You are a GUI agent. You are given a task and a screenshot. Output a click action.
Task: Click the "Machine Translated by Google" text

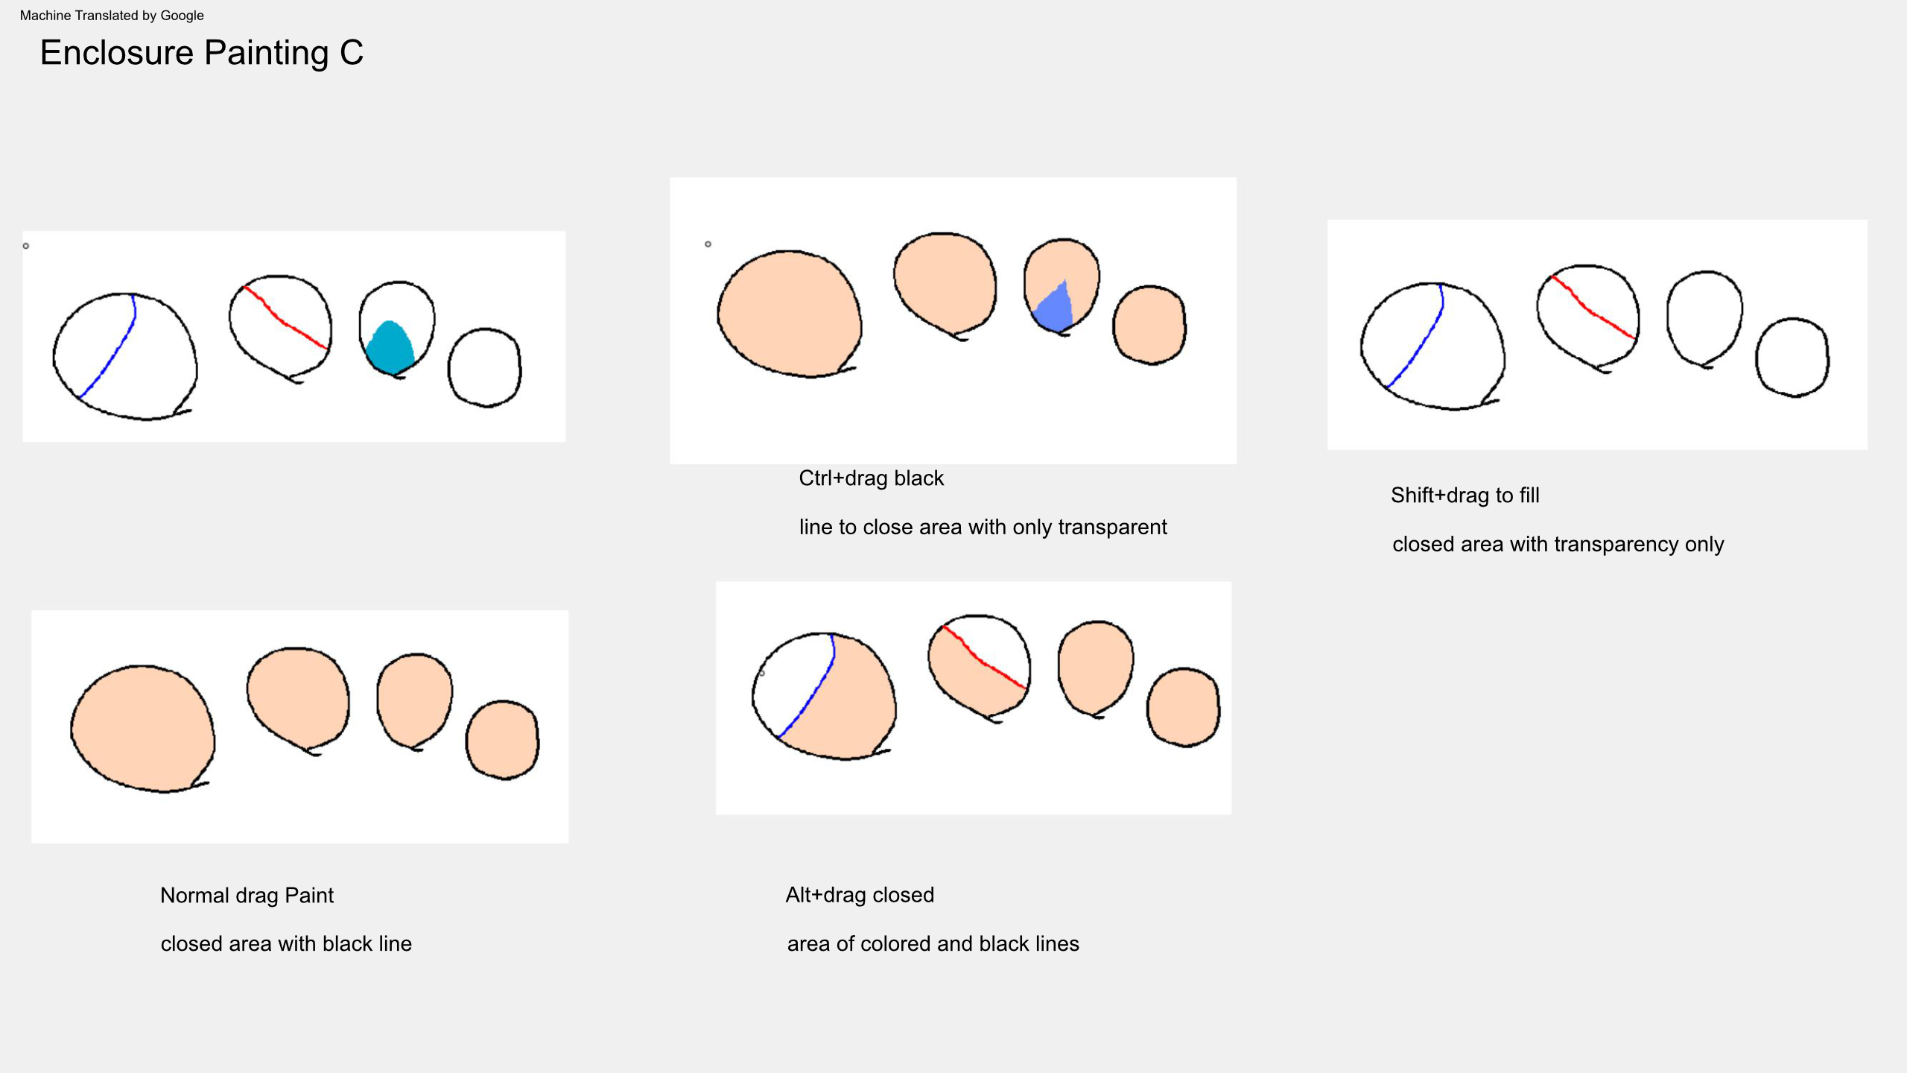(x=112, y=16)
